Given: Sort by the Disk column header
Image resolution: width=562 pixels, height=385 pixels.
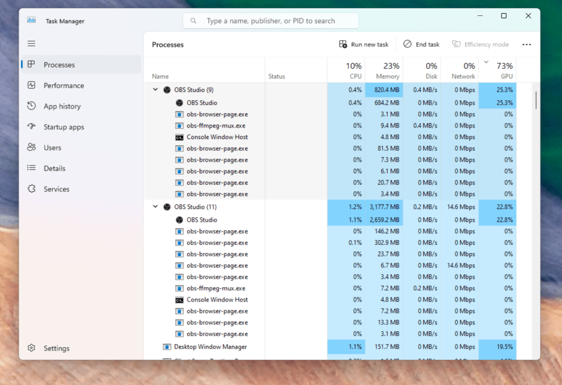Looking at the screenshot, I should 422,70.
